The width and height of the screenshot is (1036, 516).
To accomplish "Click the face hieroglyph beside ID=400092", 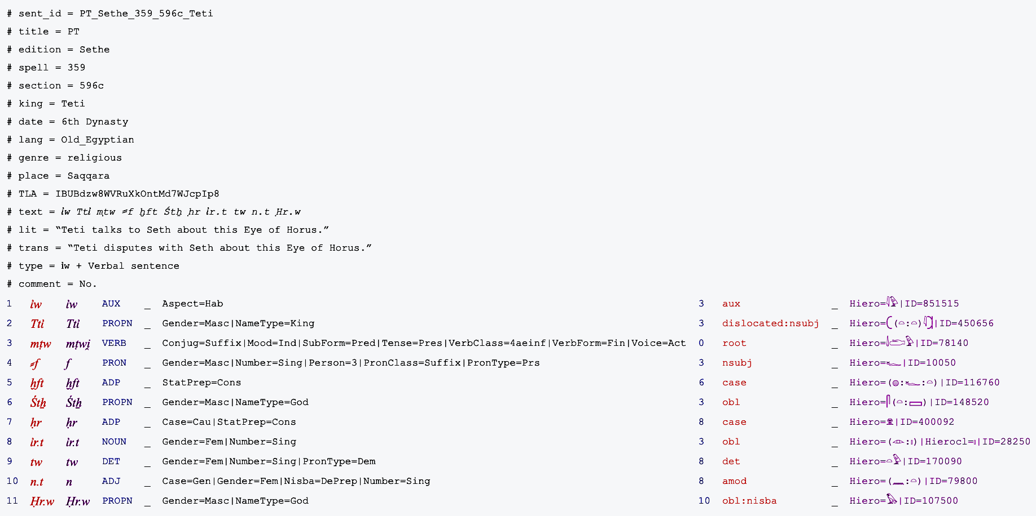I will point(890,422).
